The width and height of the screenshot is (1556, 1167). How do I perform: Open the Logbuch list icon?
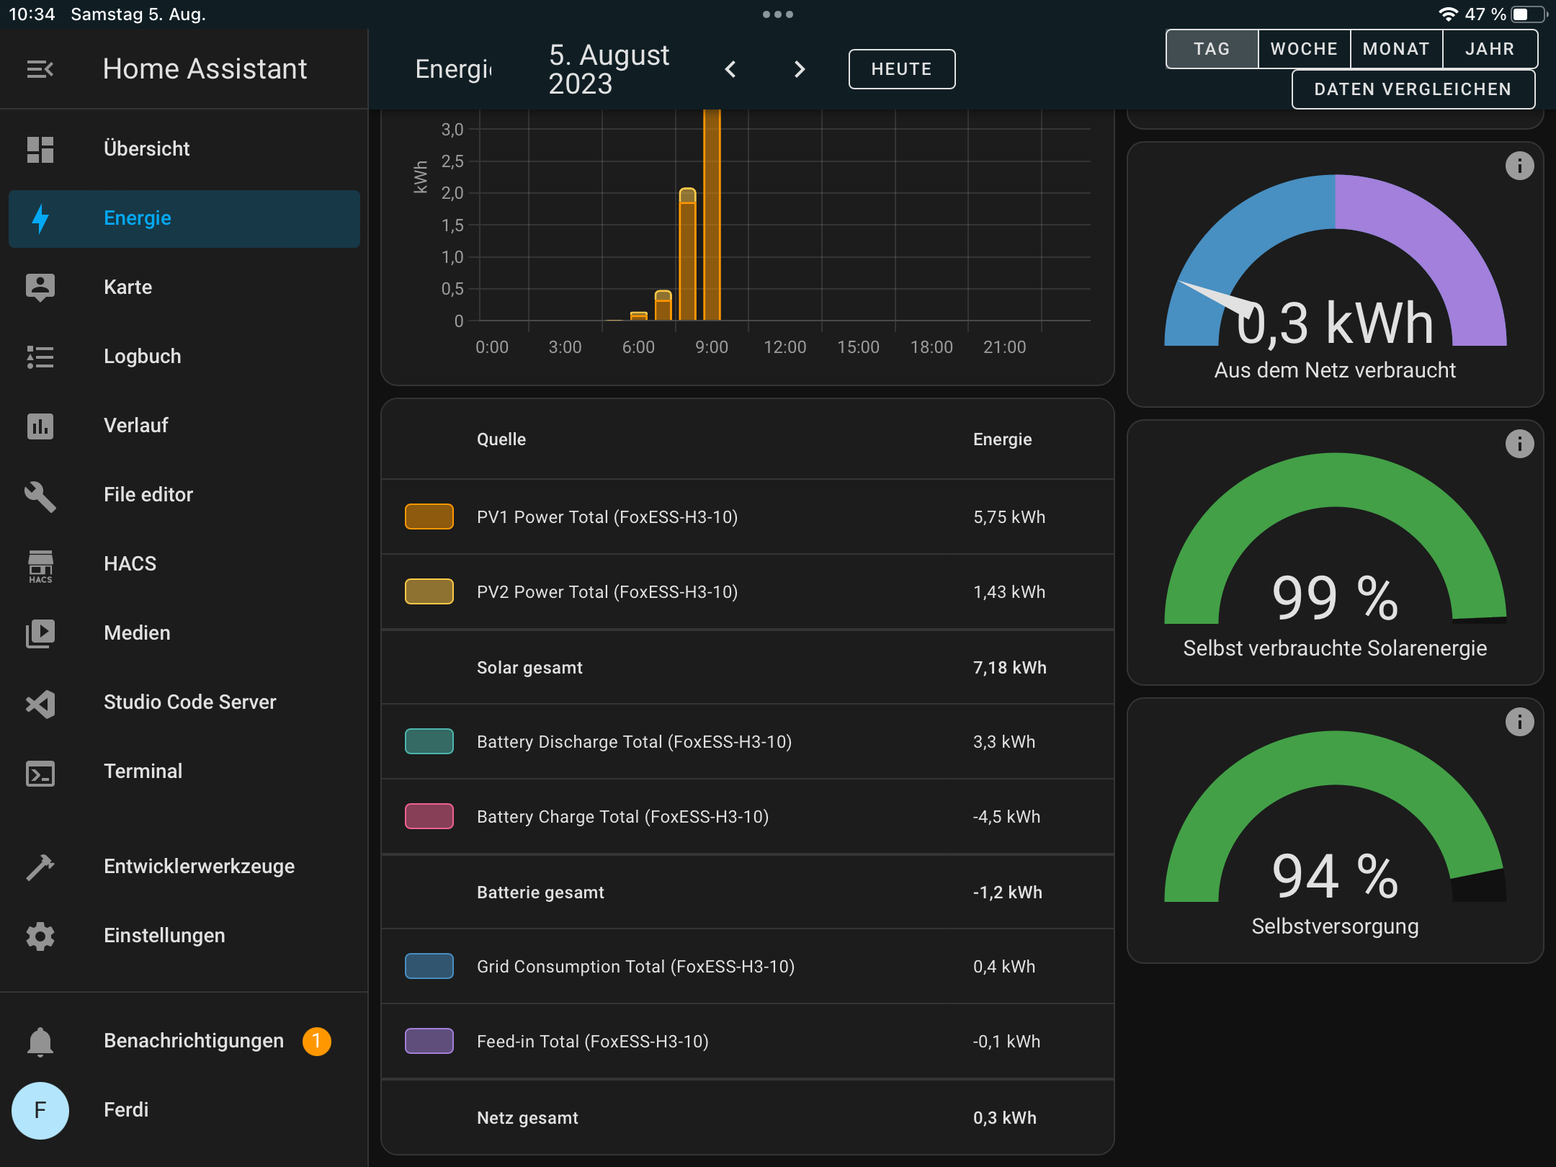(40, 356)
